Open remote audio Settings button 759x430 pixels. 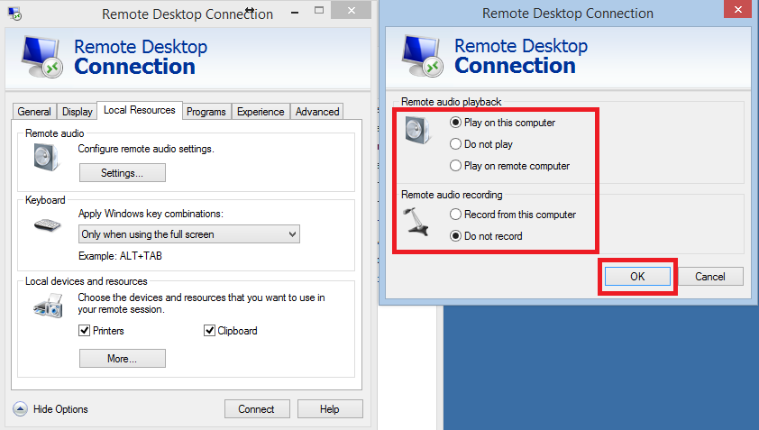123,173
